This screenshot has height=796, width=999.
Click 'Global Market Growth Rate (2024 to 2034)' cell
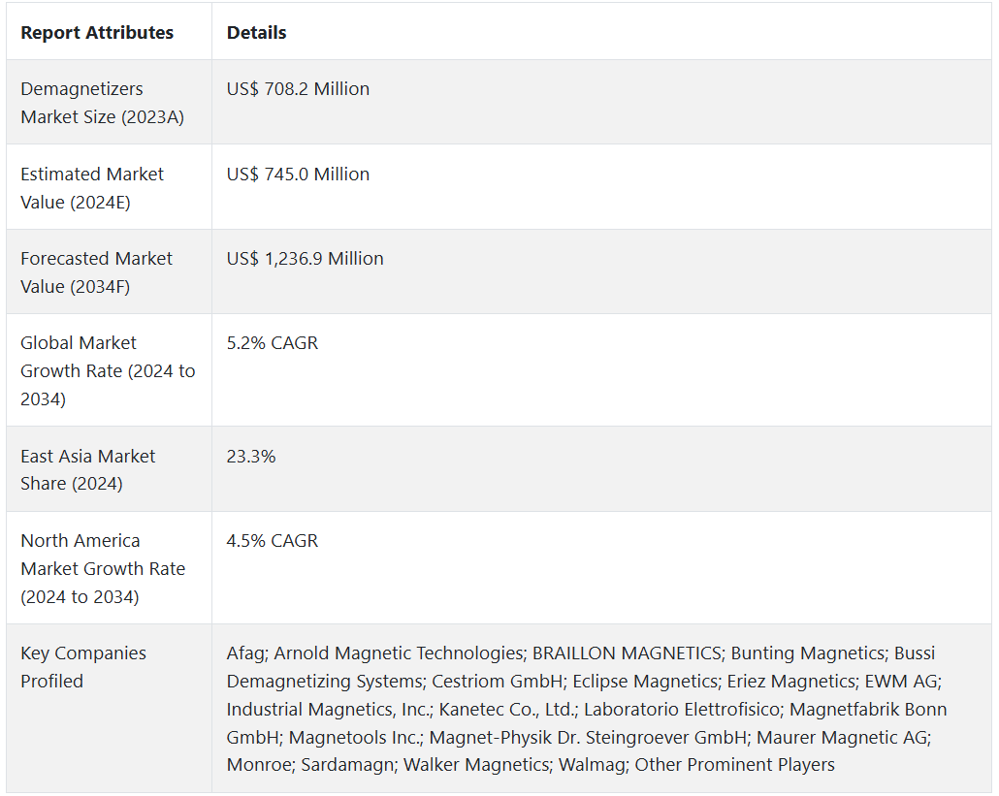point(109,370)
